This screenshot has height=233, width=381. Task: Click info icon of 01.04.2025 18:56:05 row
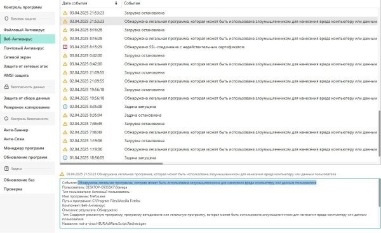click(65, 157)
